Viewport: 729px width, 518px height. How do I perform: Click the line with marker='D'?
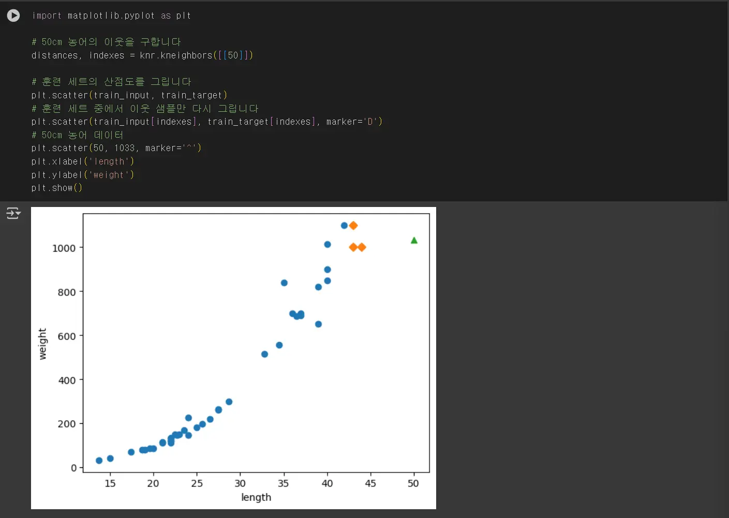(x=207, y=122)
